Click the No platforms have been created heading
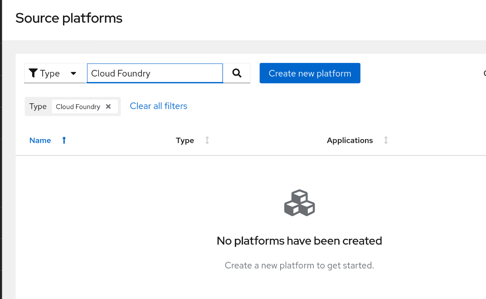486x299 pixels. coord(299,241)
